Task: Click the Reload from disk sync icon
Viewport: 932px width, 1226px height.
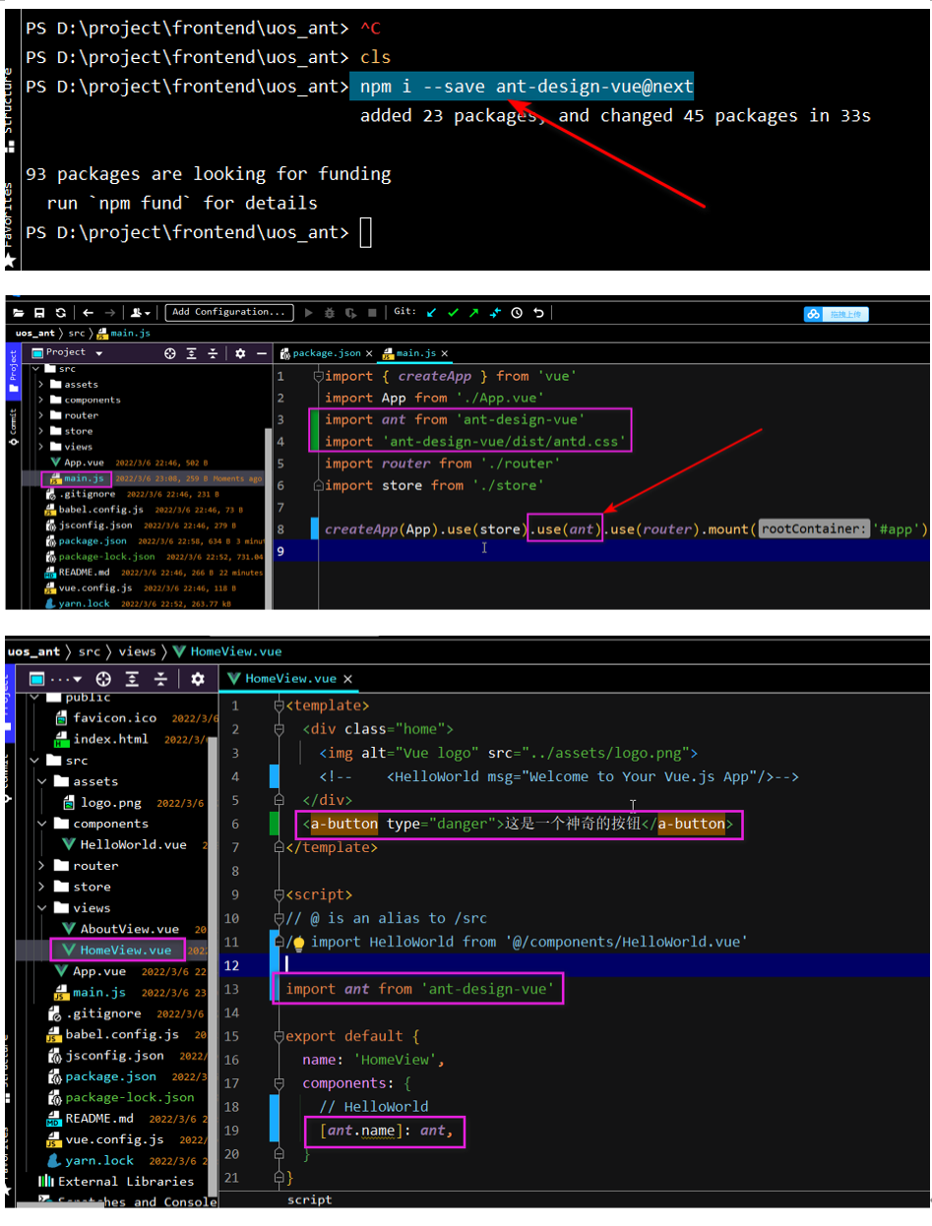Action: (x=61, y=312)
